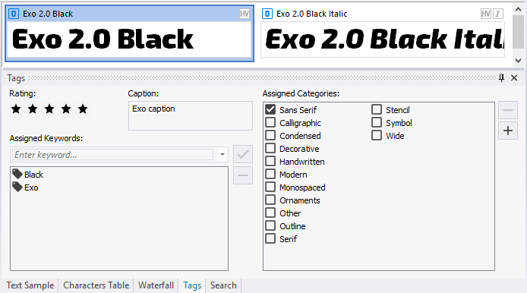This screenshot has width=527, height=293.
Task: Select the Exo 2.0 Black font preview
Action: (129, 39)
